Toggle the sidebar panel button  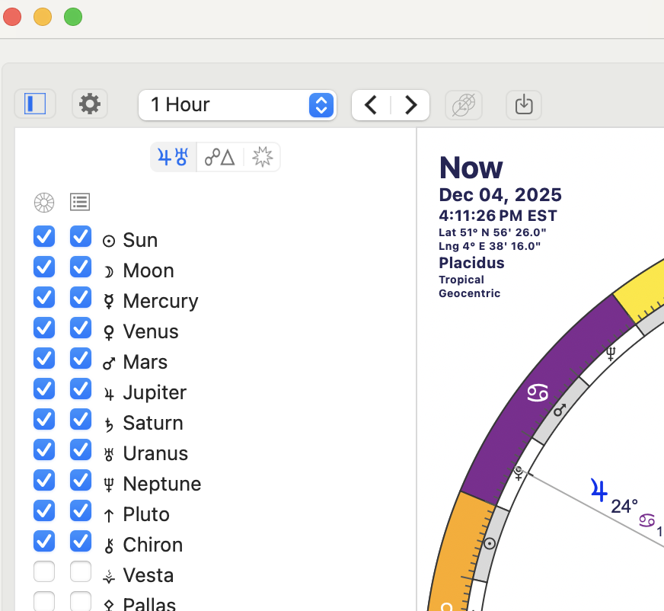[35, 104]
